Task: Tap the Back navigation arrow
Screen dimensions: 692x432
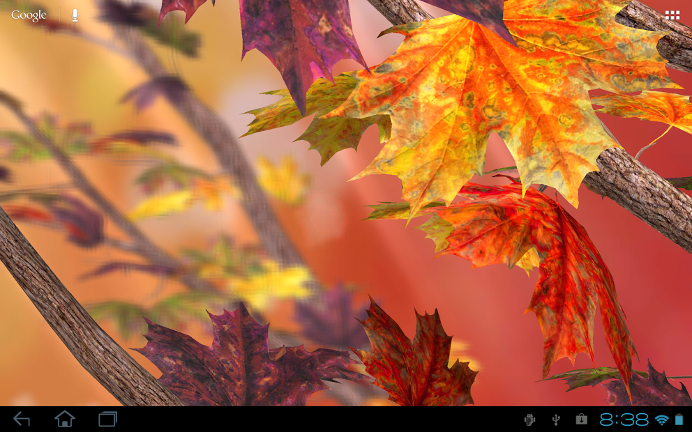Action: (x=21, y=420)
